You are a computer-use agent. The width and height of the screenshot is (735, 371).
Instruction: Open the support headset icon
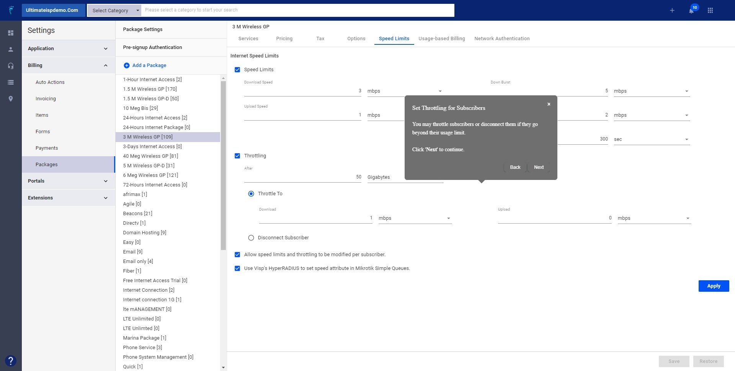pos(11,66)
